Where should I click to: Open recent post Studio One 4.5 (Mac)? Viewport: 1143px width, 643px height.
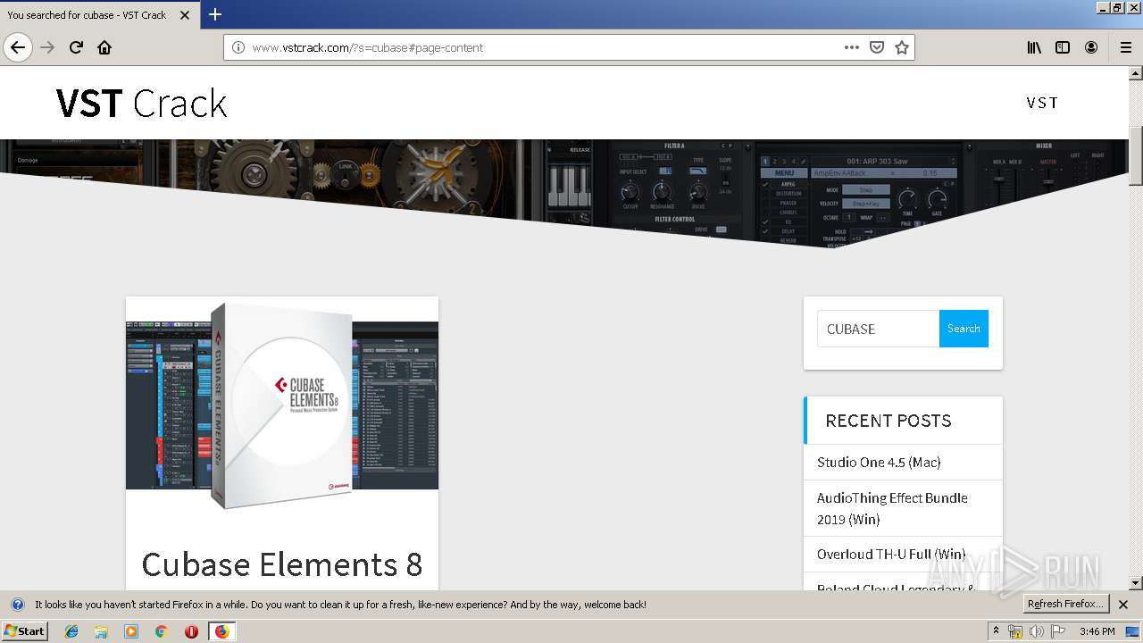pyautogui.click(x=879, y=462)
